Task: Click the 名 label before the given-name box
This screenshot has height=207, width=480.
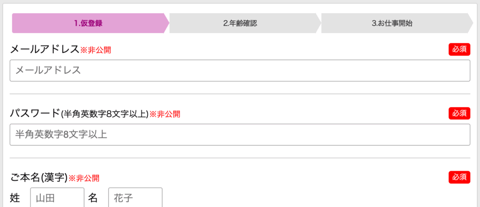Action: coord(93,198)
